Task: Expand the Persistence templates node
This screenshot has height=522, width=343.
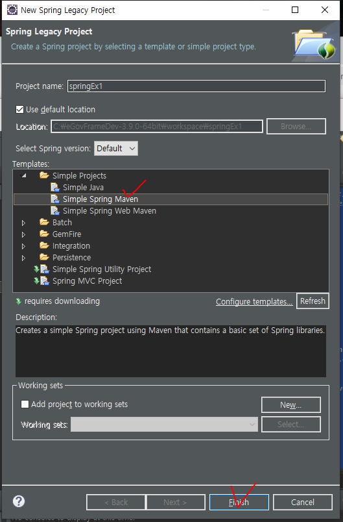Action: coord(23,257)
